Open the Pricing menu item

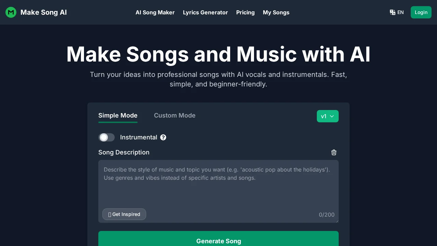(245, 12)
